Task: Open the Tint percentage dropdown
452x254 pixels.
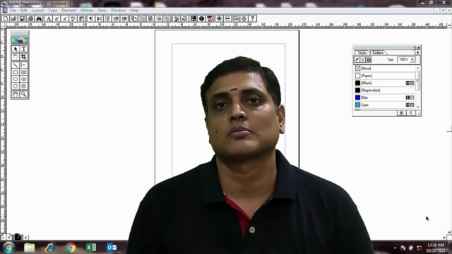Action: pos(412,59)
